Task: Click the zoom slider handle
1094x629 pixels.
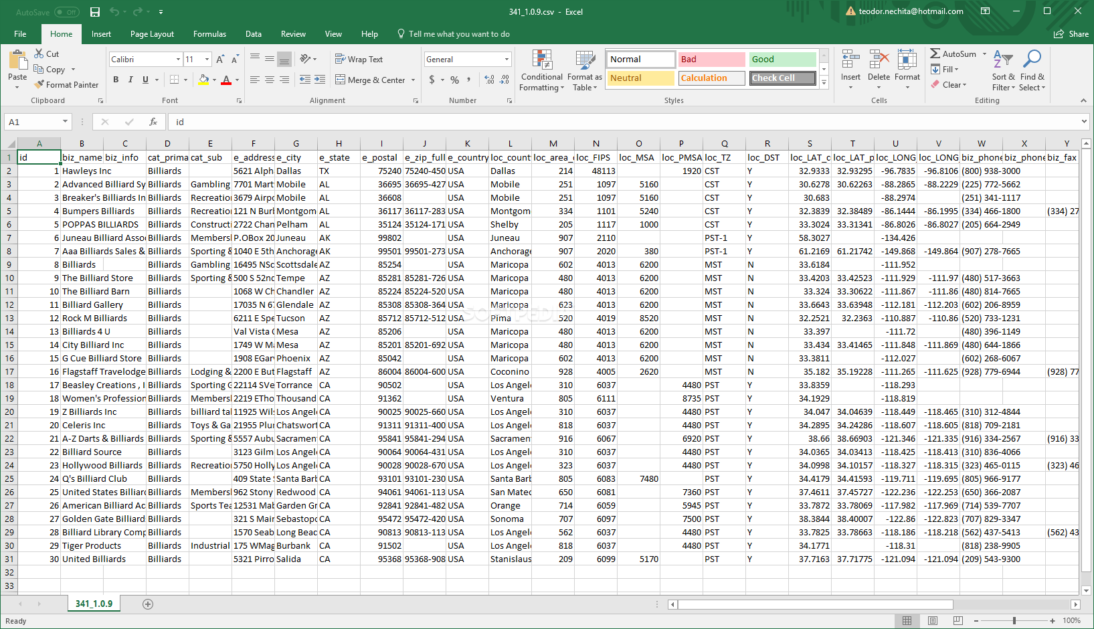Action: (1014, 620)
